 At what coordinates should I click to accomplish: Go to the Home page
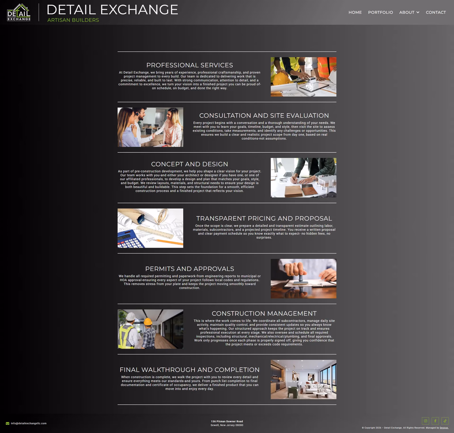tap(355, 12)
